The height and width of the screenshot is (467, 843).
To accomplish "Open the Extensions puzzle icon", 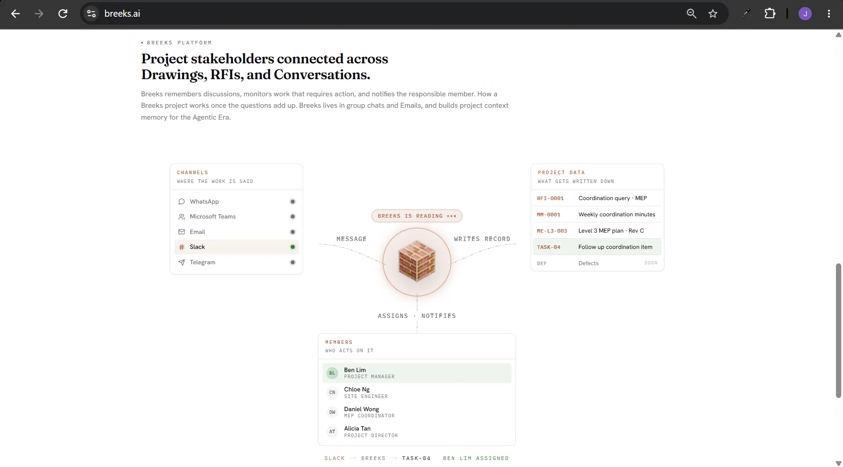I will [x=770, y=14].
